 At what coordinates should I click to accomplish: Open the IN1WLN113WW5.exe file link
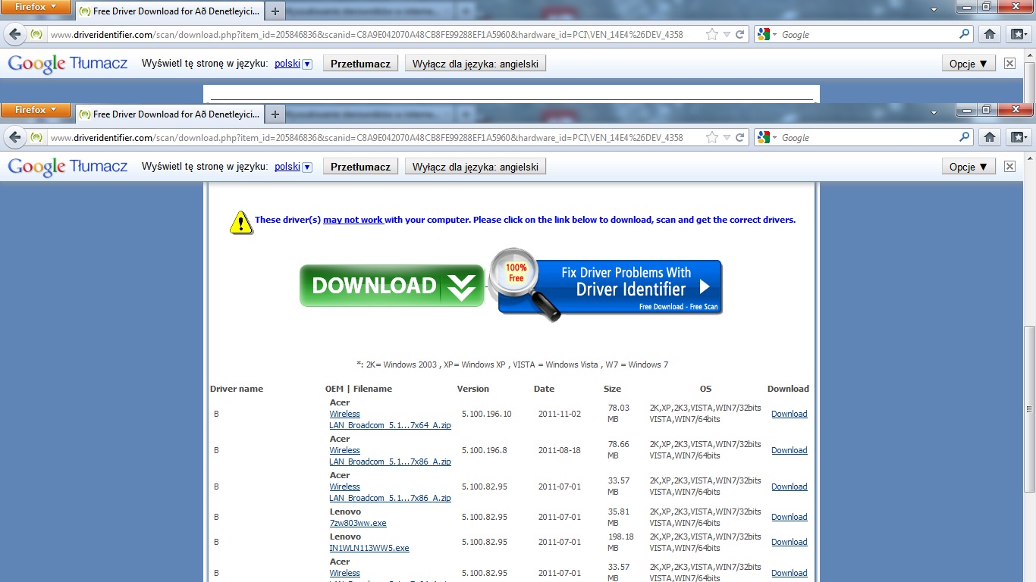[369, 548]
